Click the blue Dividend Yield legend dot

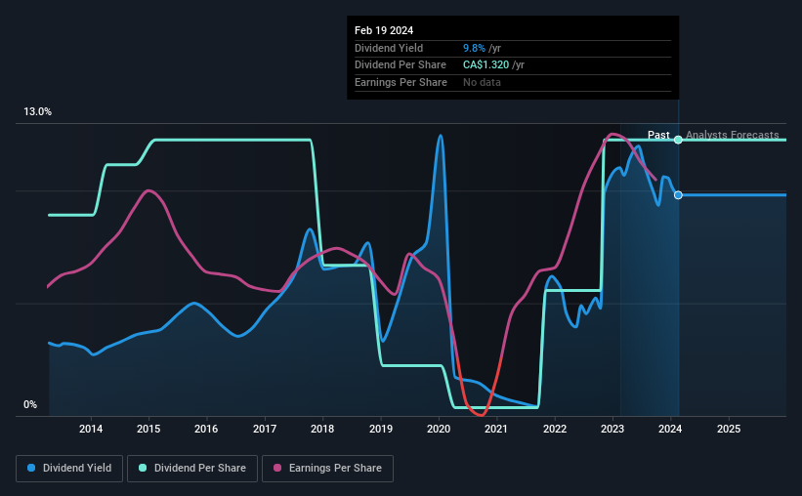tap(31, 468)
